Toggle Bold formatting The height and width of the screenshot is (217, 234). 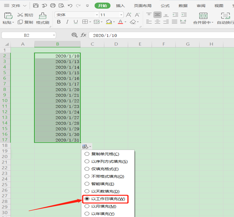59,22
